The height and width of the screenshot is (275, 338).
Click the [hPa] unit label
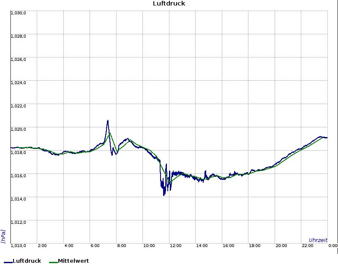[x=3, y=236]
